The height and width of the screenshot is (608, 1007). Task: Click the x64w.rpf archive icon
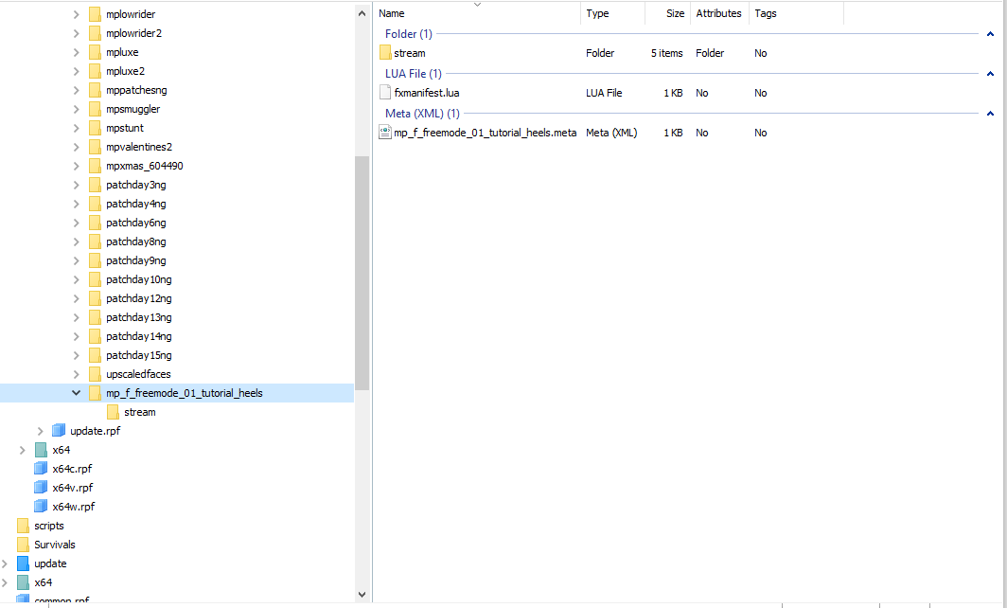pyautogui.click(x=41, y=507)
